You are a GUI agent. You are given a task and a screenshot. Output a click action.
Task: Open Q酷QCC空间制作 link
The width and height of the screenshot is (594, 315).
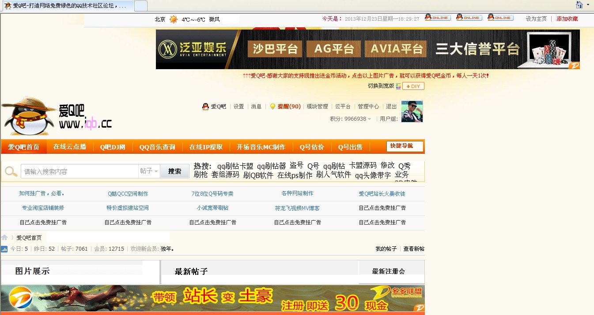coord(128,193)
